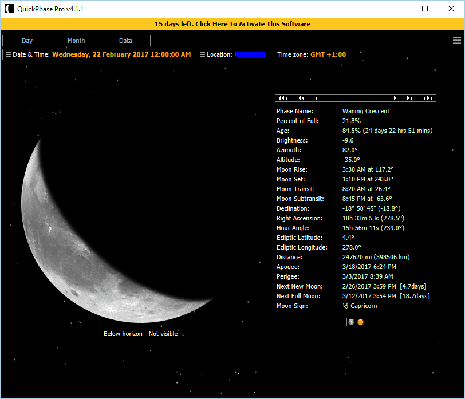Screen dimensions: 465x399
Task: Switch to the gray moon data tab icon
Action: 351,322
